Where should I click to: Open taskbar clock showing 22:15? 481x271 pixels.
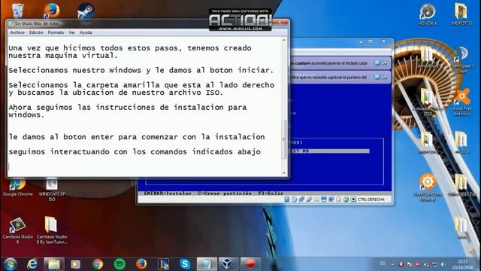click(463, 264)
